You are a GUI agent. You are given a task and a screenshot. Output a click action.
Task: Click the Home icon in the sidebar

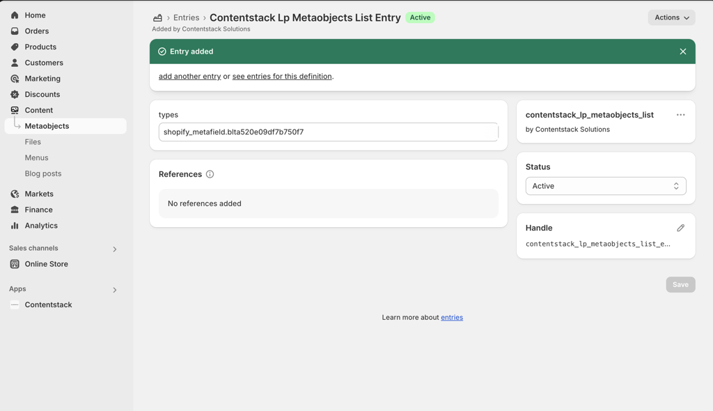[15, 15]
